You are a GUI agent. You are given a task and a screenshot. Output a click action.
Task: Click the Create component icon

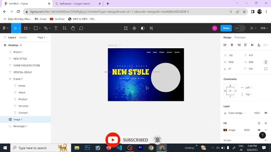tap(134, 28)
